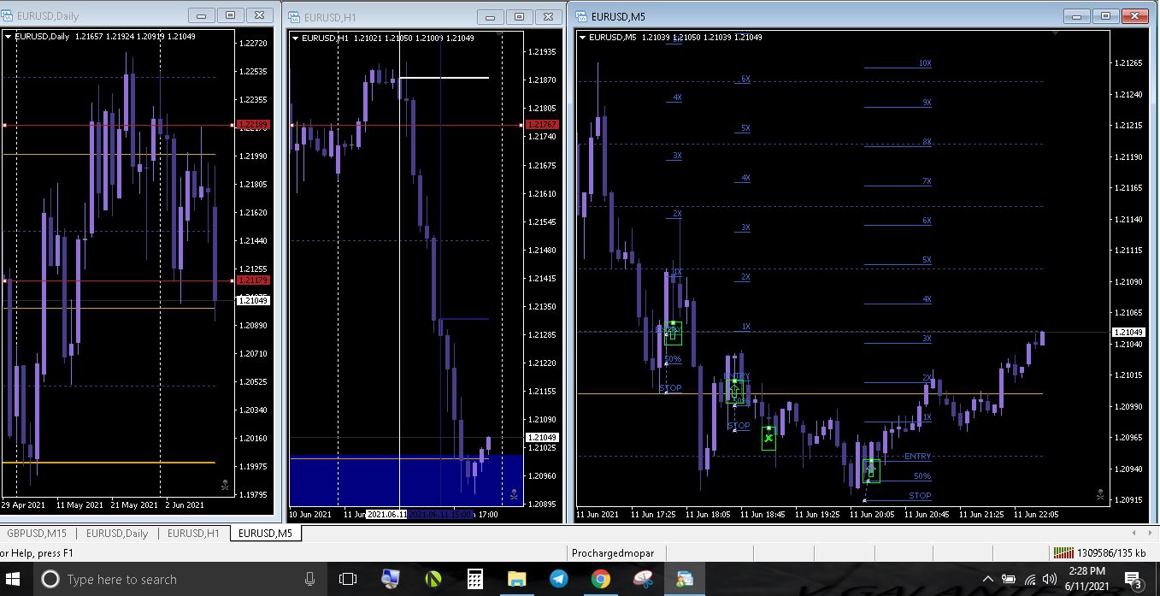Open the Snipping Tool taskbar icon

tap(643, 579)
